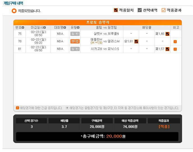193x152 pixels.
Task: Toggle the 적중결과 legend checkbox
Action: pyautogui.click(x=163, y=10)
